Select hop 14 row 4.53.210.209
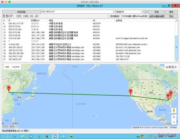The image size is (180, 139). click(x=88, y=38)
